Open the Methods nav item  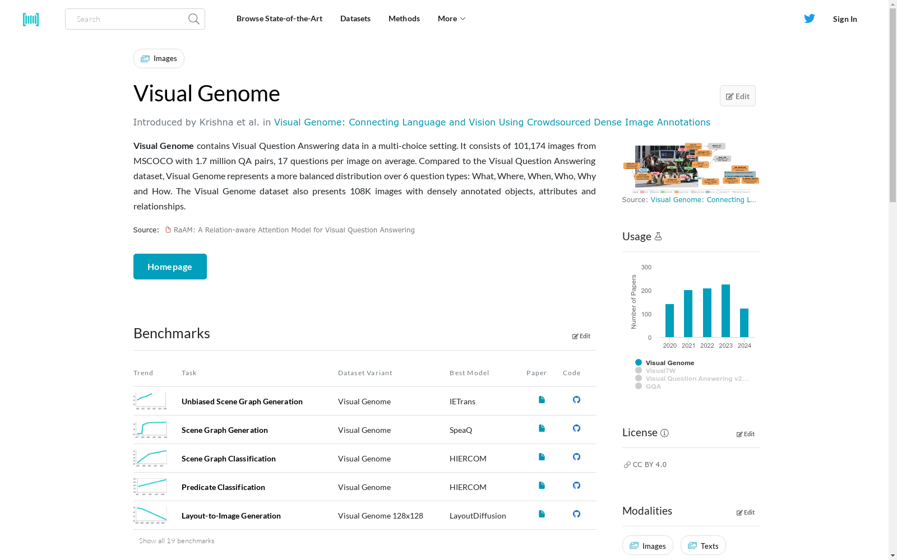[404, 18]
